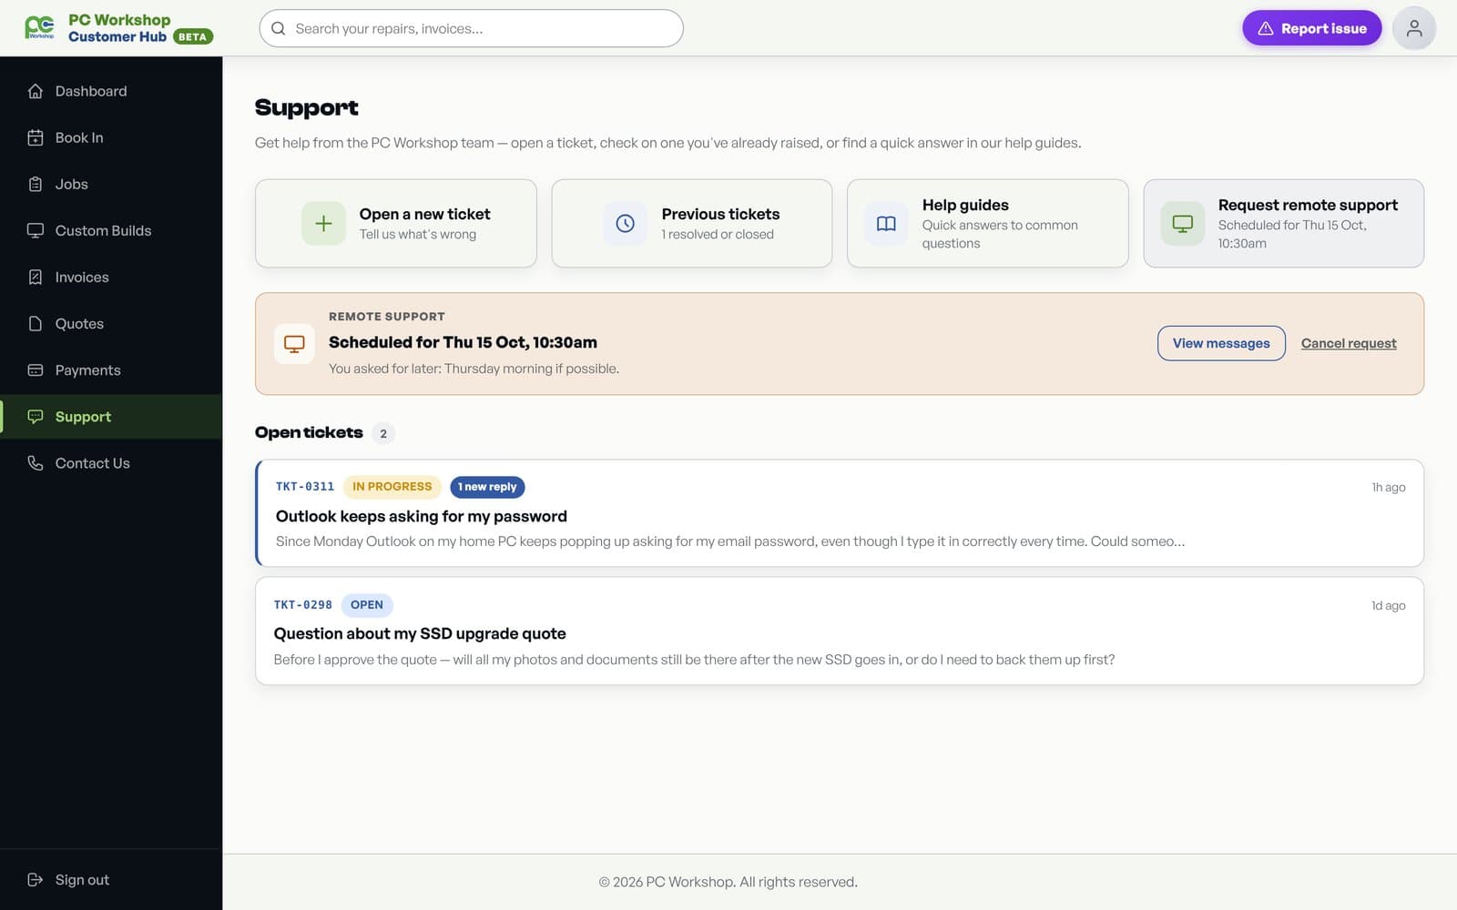Click the Payments card icon
This screenshot has width=1457, height=910.
[x=36, y=369]
